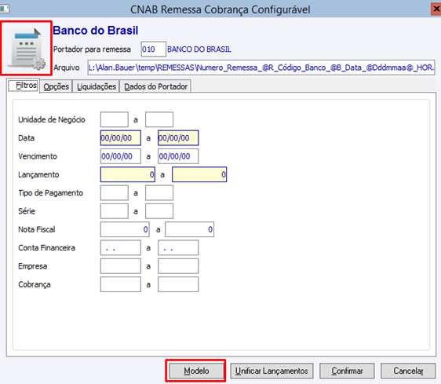Click the second Série field
The height and width of the screenshot is (384, 441).
point(159,211)
